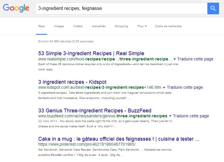Go to the Actualités tab
This screenshot has height=162, width=224.
[99, 26]
